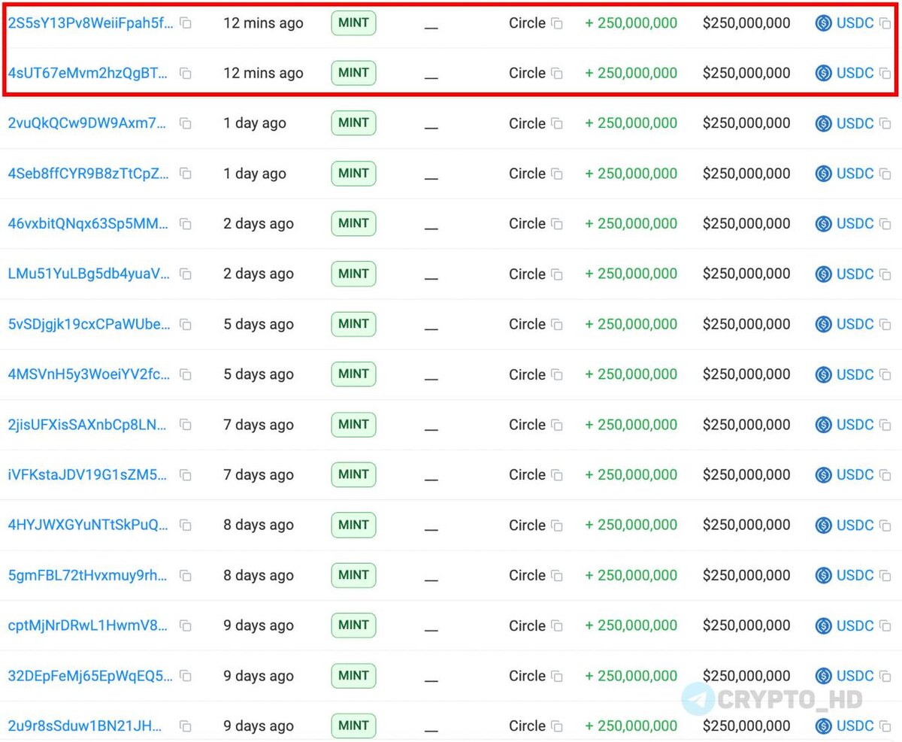Copy signature 4HYJWXGYuNTtSkPuQ
The width and height of the screenshot is (902, 742).
click(x=185, y=525)
